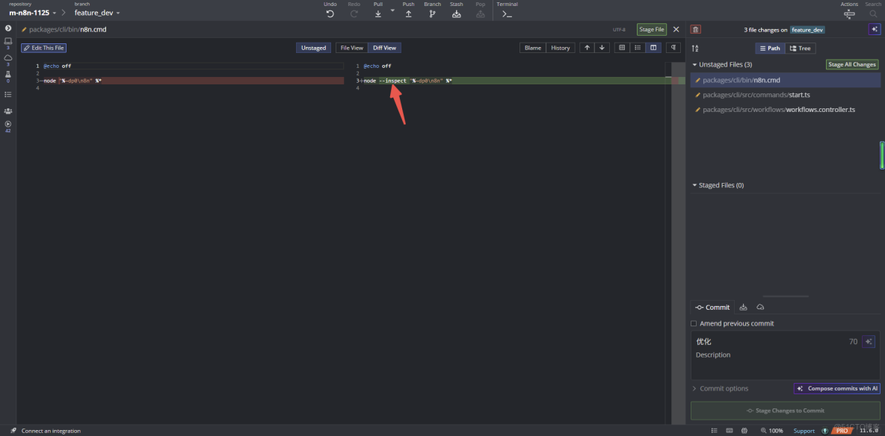
Task: Click the Push toolbar icon
Action: coord(408,14)
